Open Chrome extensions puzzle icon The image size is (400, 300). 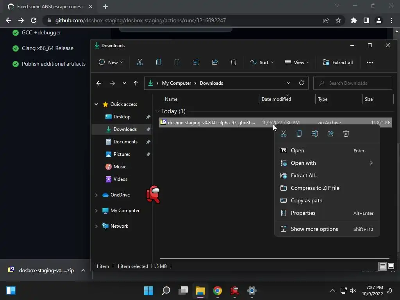(x=354, y=20)
